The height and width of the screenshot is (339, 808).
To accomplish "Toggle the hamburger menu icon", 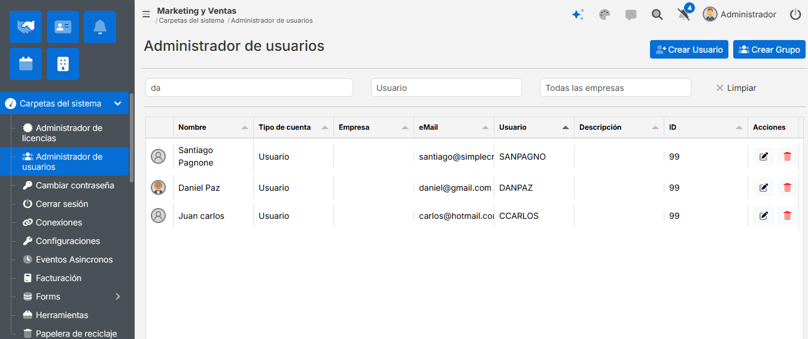I will [146, 14].
